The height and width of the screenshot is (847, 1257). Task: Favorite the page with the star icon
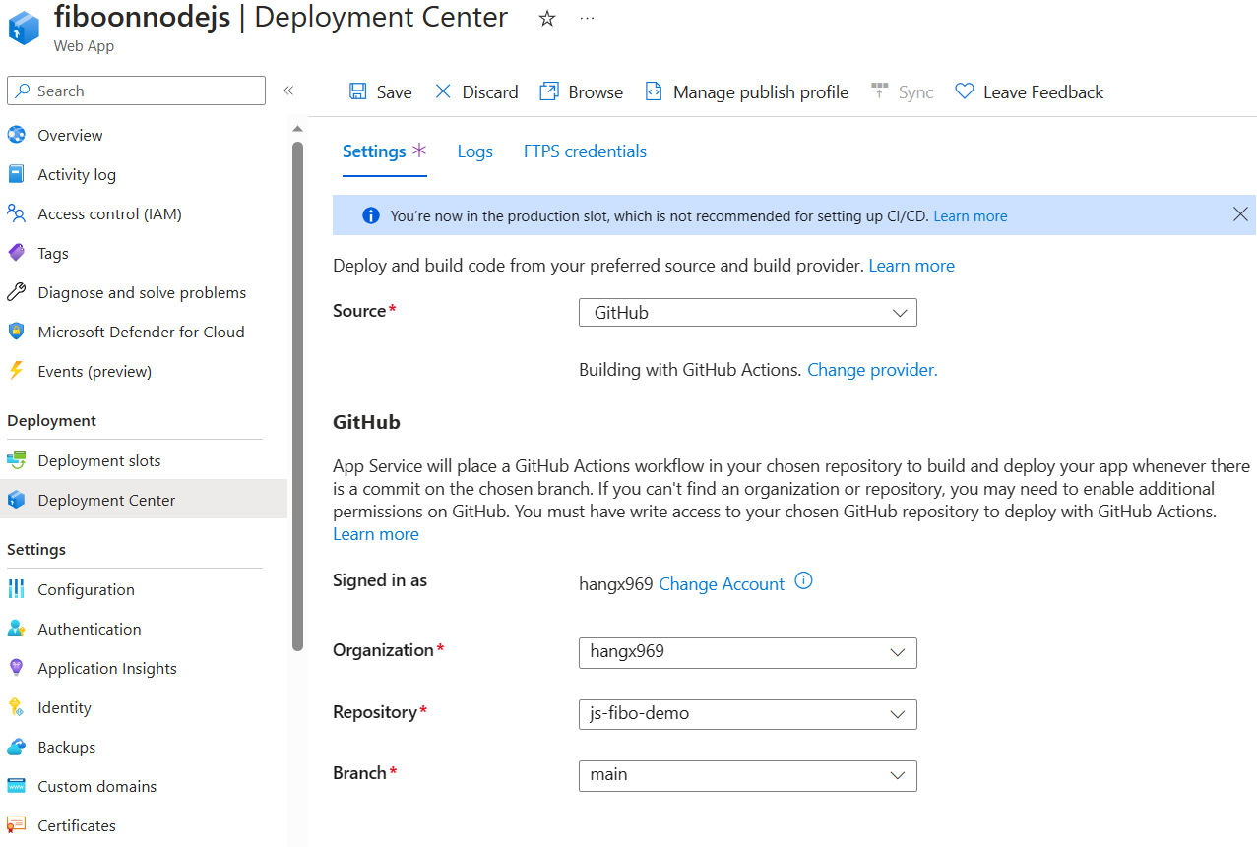547,18
